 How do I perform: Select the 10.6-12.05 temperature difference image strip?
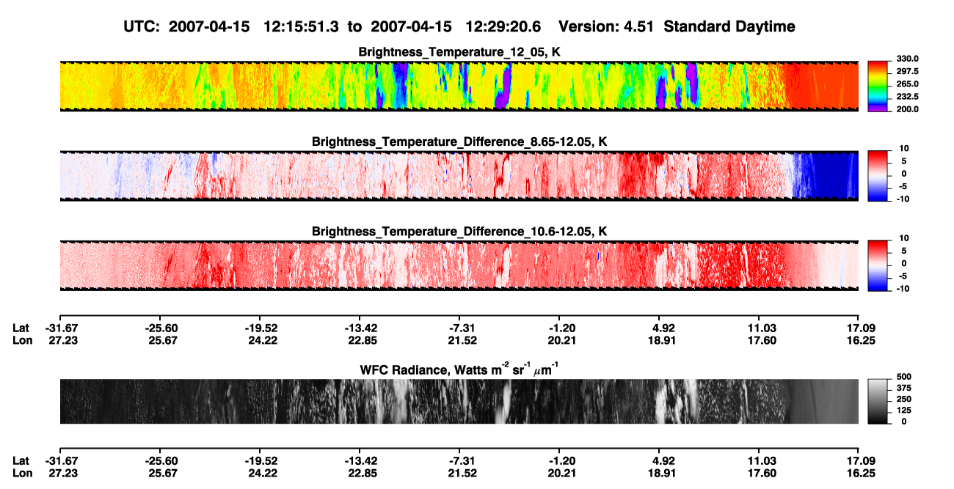pos(459,265)
